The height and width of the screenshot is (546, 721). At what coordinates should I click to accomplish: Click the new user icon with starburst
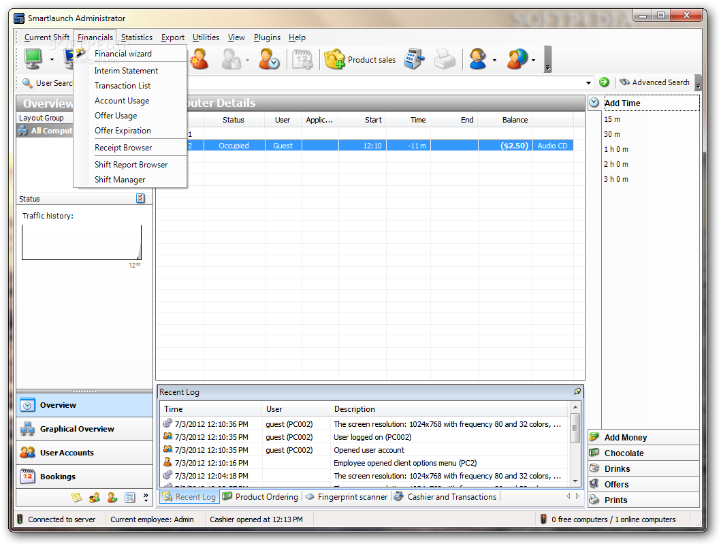[x=199, y=59]
